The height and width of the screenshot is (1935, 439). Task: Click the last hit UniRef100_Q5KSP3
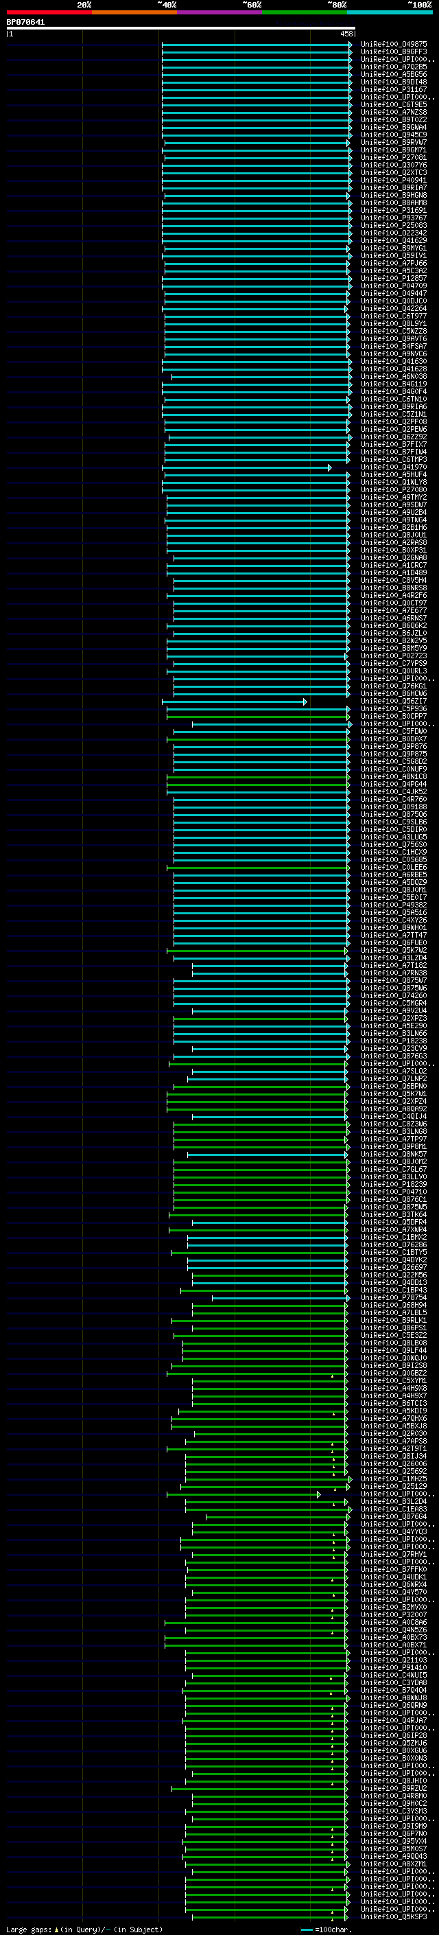394,1917
